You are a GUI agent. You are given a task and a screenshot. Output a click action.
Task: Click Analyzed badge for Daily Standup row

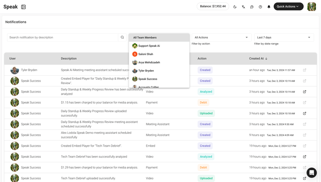(x=206, y=92)
